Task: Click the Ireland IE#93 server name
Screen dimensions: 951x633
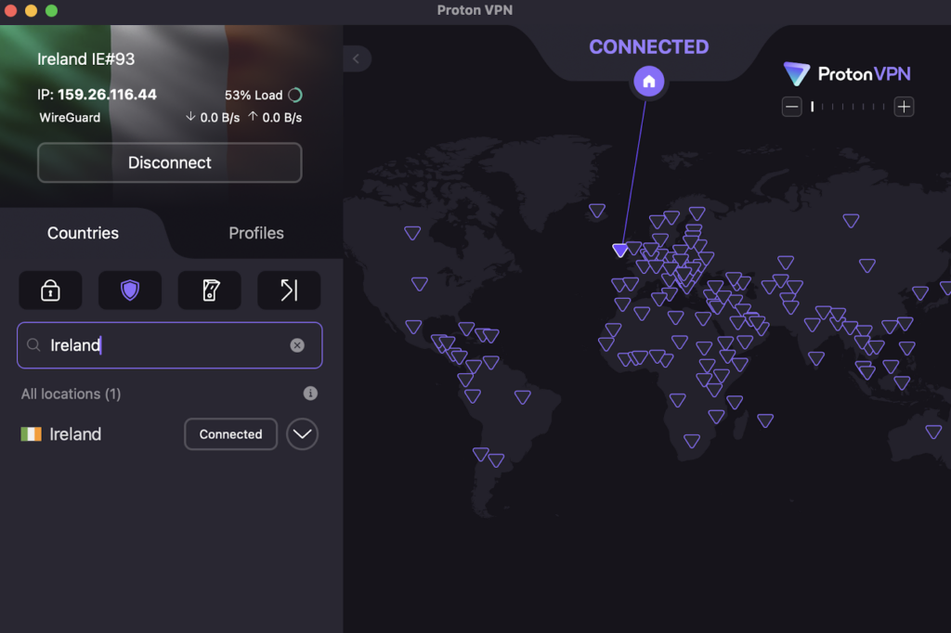Action: click(x=86, y=58)
